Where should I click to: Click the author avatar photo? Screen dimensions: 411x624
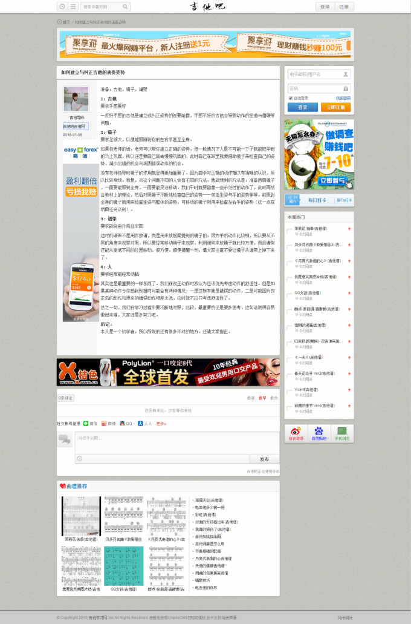click(x=76, y=99)
